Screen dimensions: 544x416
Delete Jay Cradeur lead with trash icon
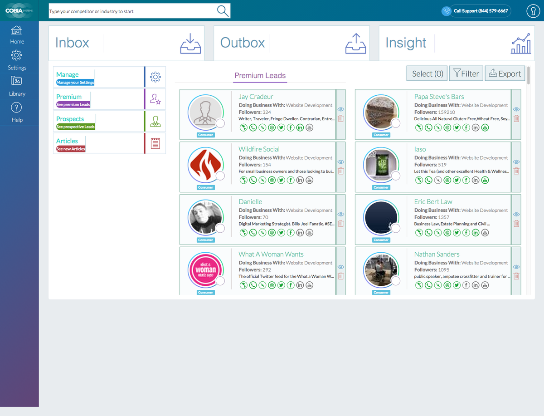[x=341, y=118]
